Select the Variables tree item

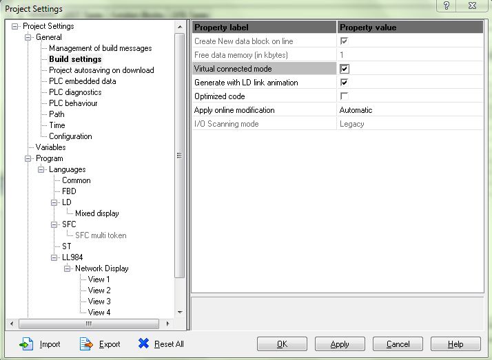point(51,147)
